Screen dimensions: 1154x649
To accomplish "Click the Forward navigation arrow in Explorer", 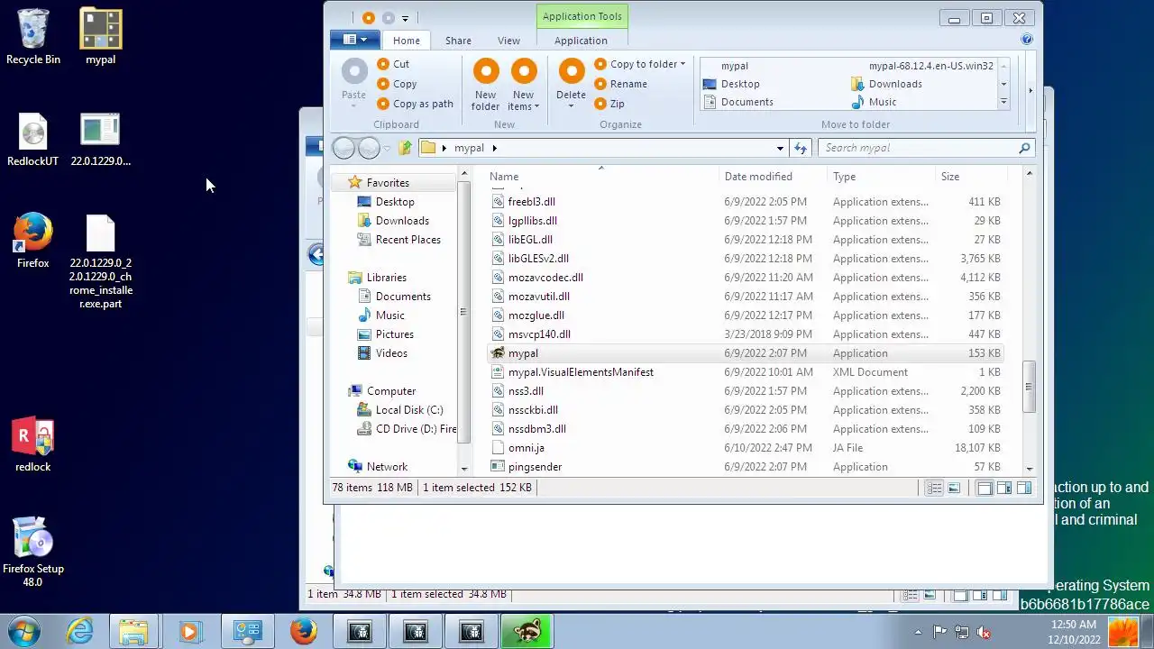I will click(x=369, y=148).
